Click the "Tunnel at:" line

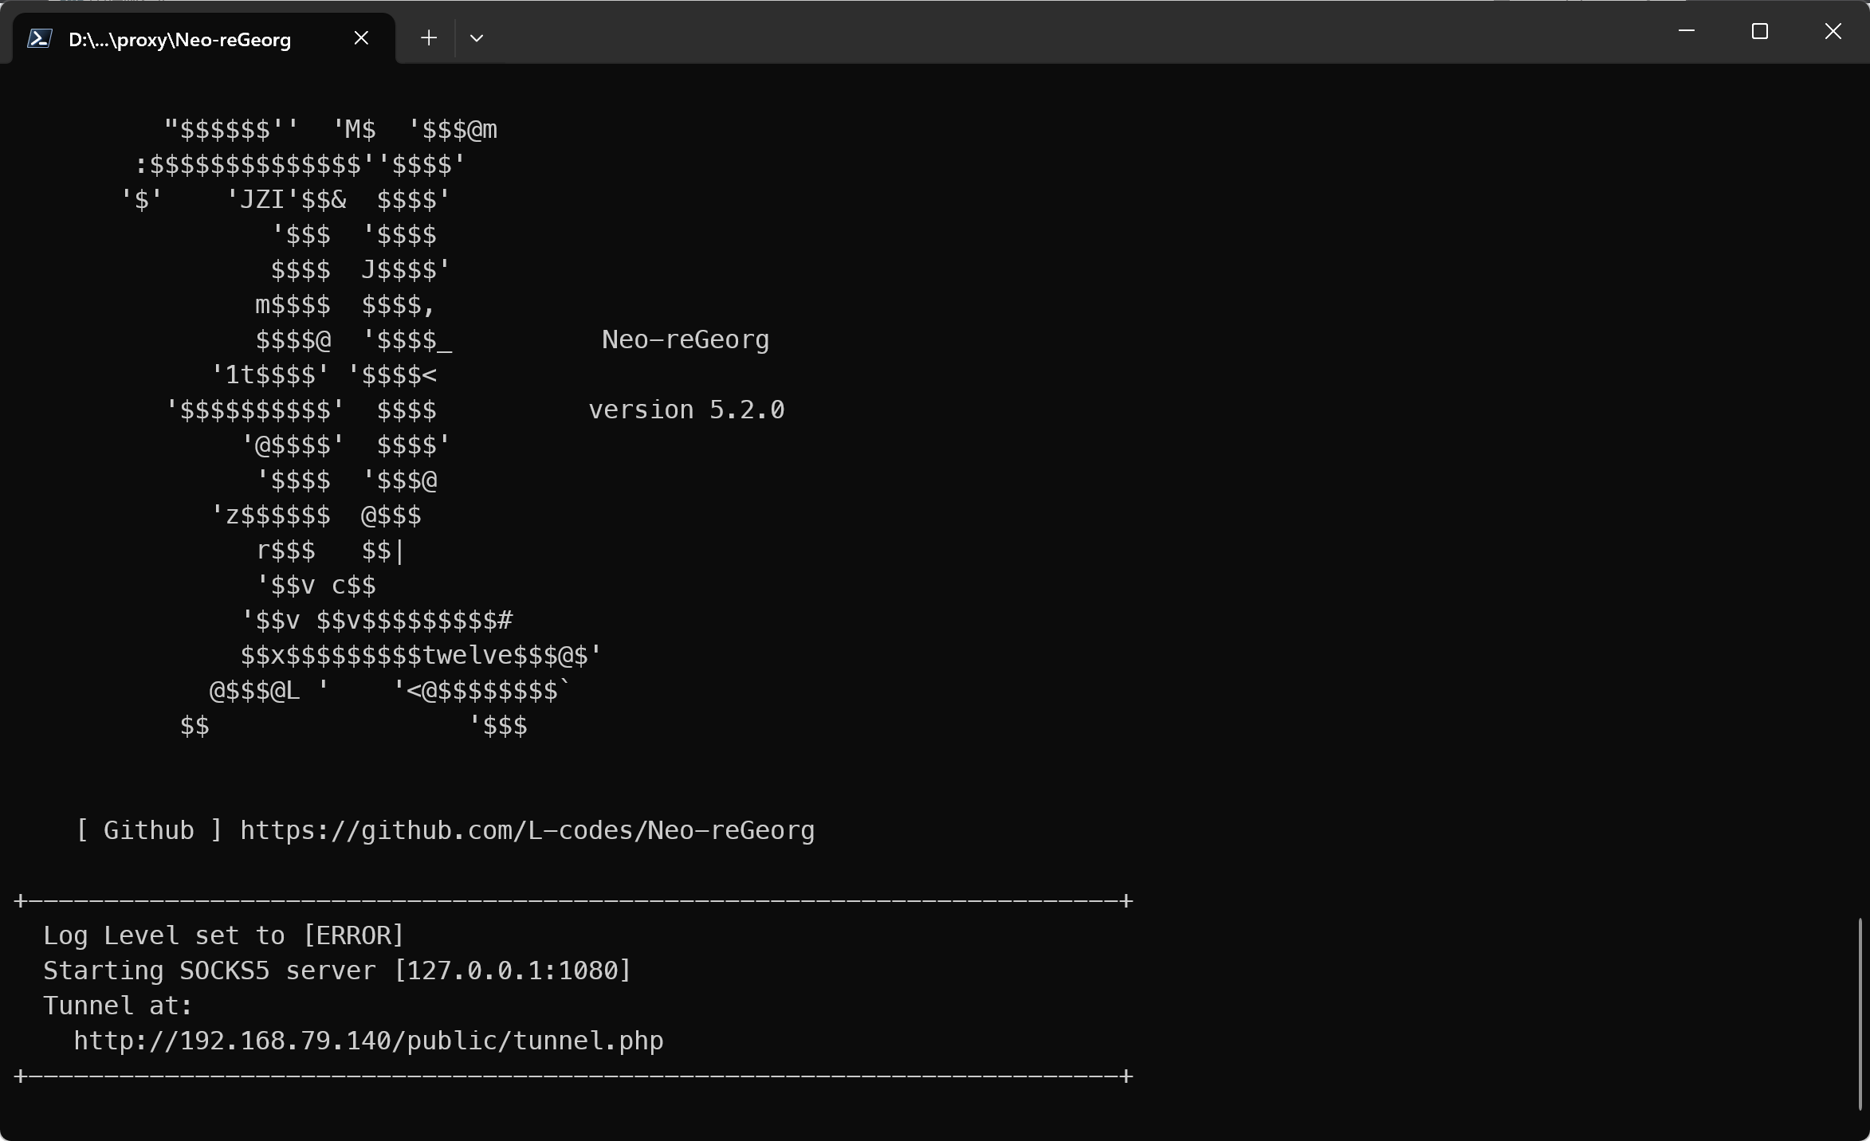click(x=118, y=1006)
